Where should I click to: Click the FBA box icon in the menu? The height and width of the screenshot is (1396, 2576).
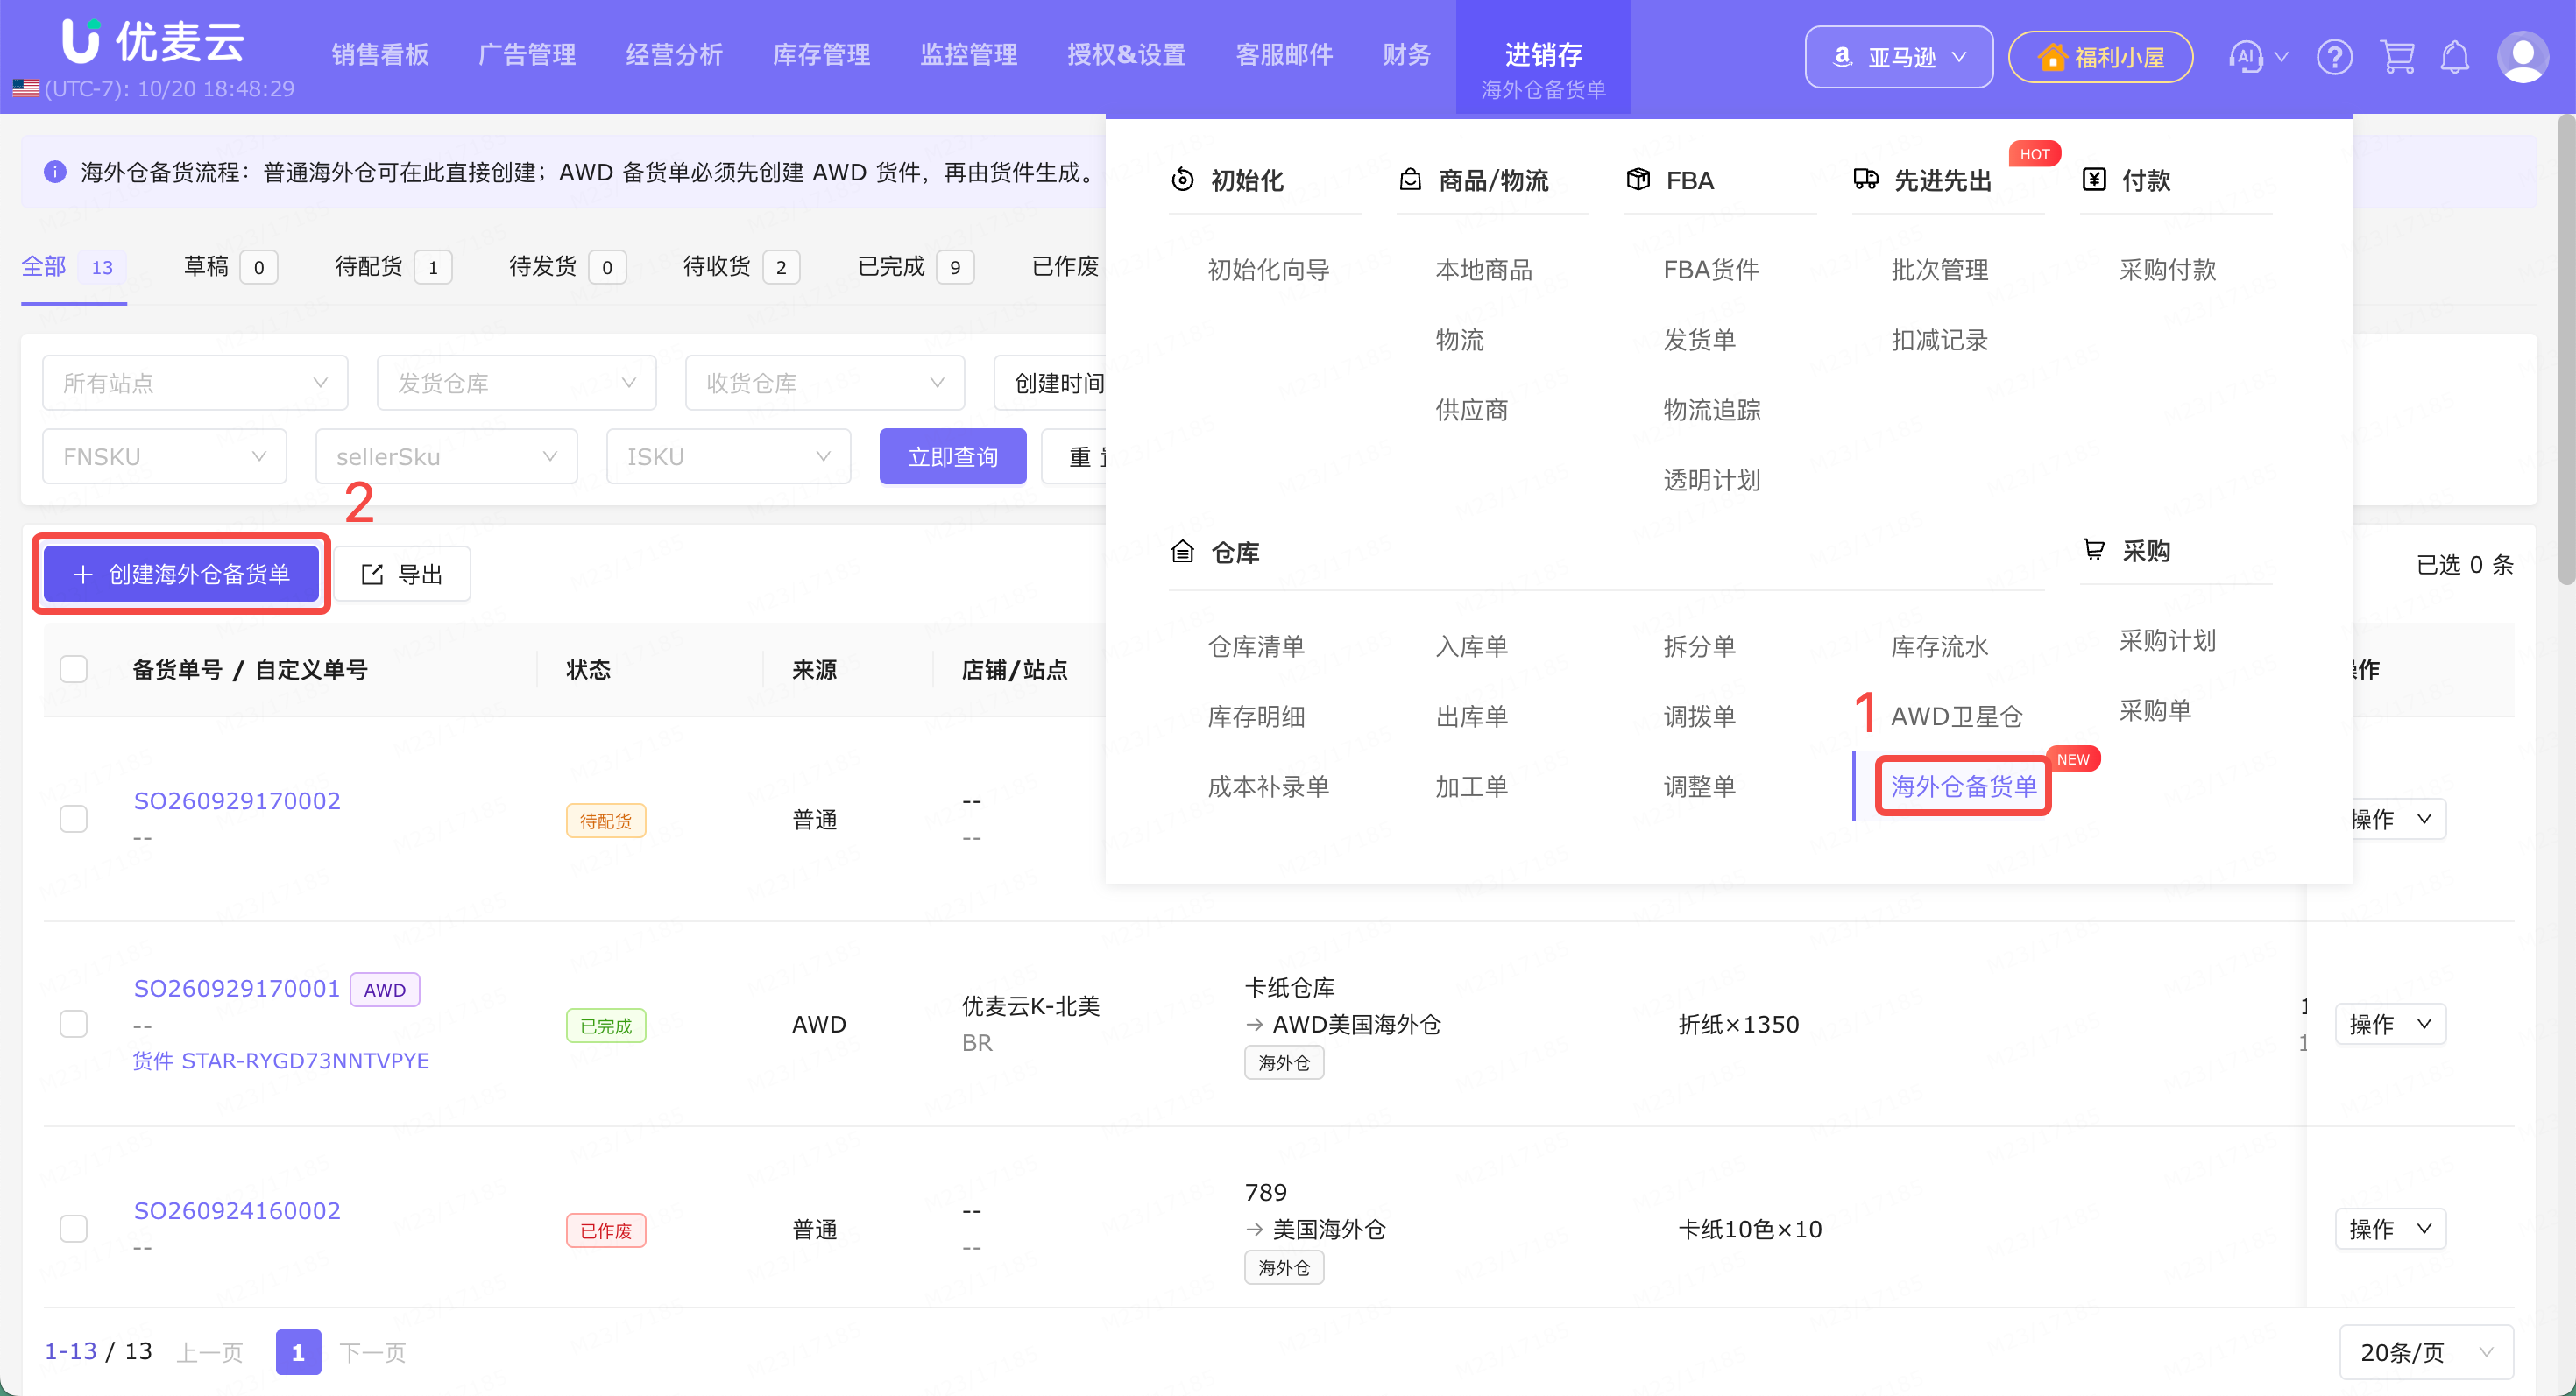click(x=1638, y=180)
